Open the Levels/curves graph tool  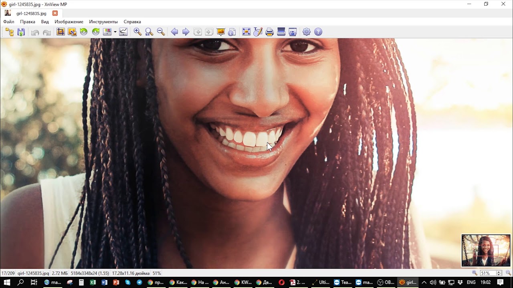click(123, 32)
